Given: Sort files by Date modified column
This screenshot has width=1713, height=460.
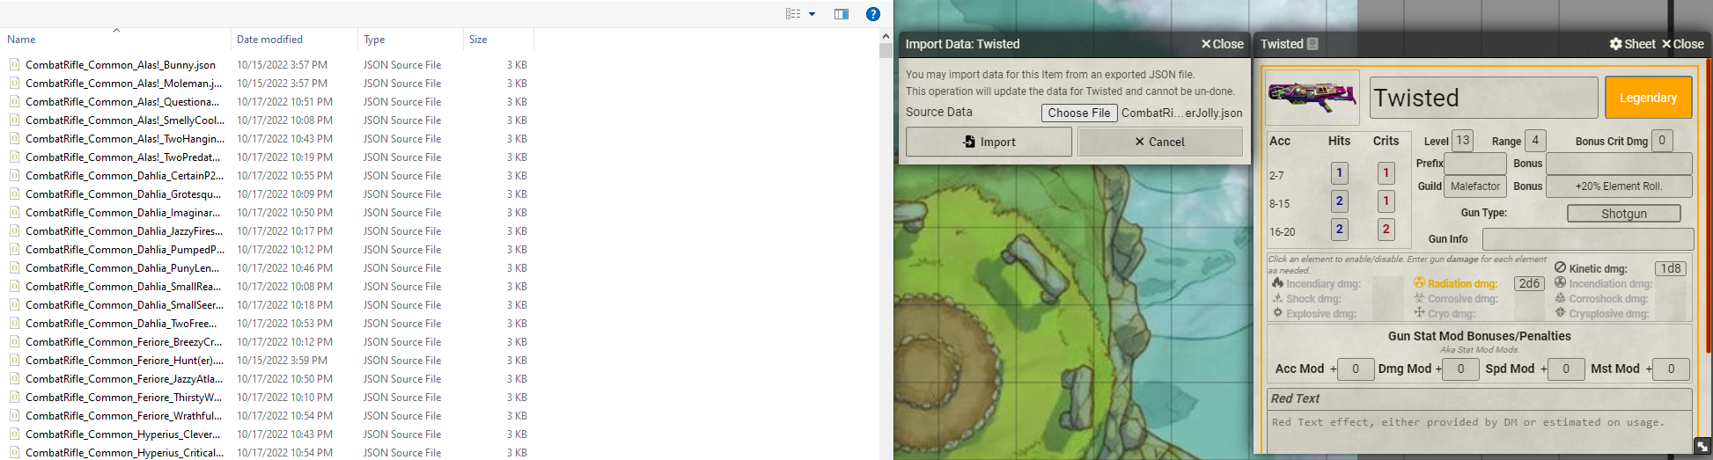Looking at the screenshot, I should tap(269, 40).
